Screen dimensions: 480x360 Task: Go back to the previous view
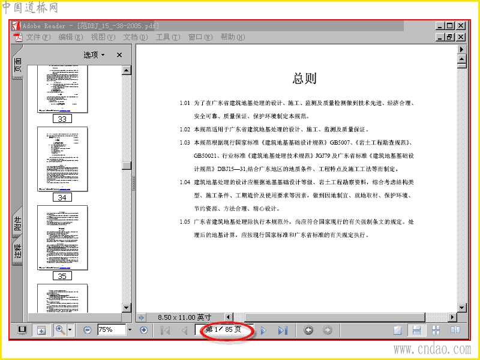pos(308,330)
